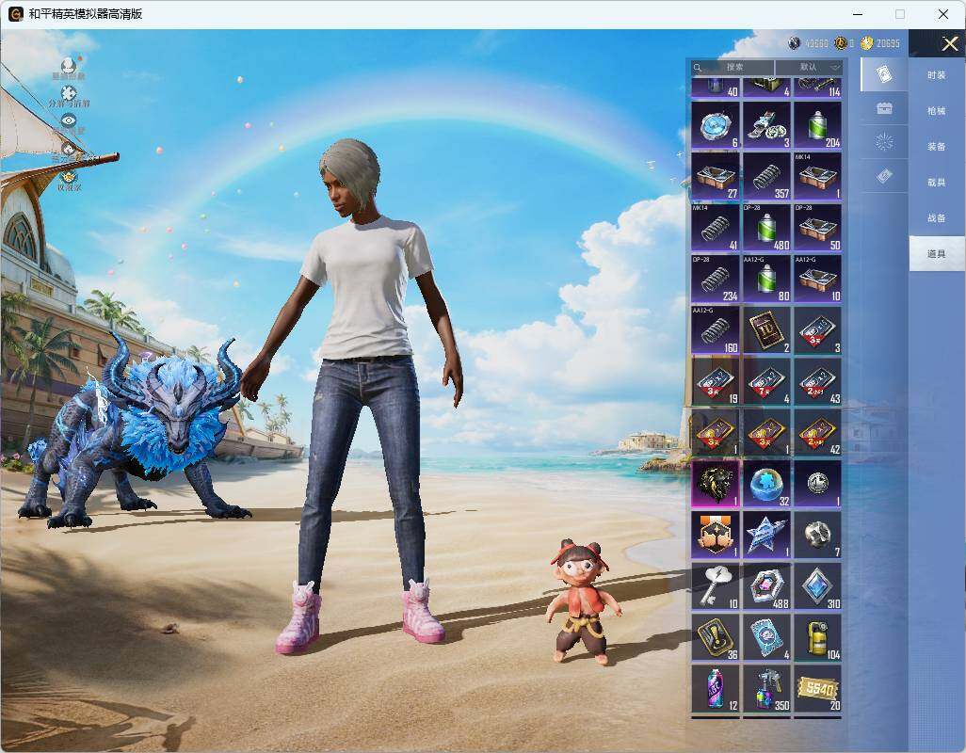This screenshot has width=966, height=753.
Task: Select the black lion head item
Action: point(716,484)
